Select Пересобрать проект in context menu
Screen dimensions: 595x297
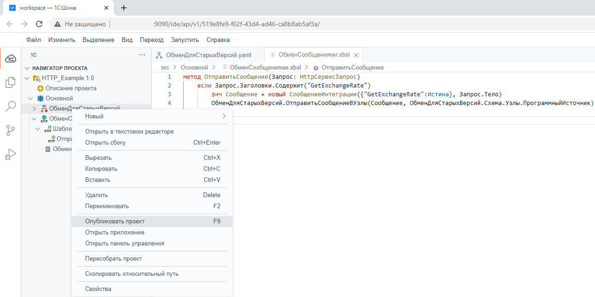point(152,258)
